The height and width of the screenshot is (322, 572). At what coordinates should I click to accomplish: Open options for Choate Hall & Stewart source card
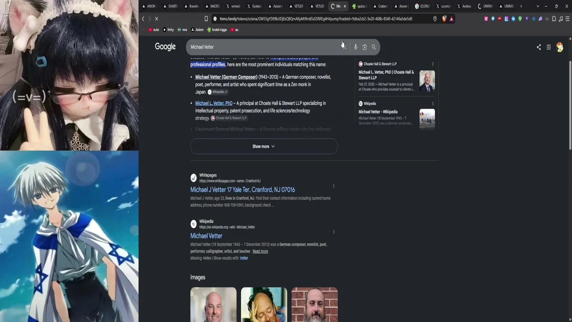click(433, 64)
